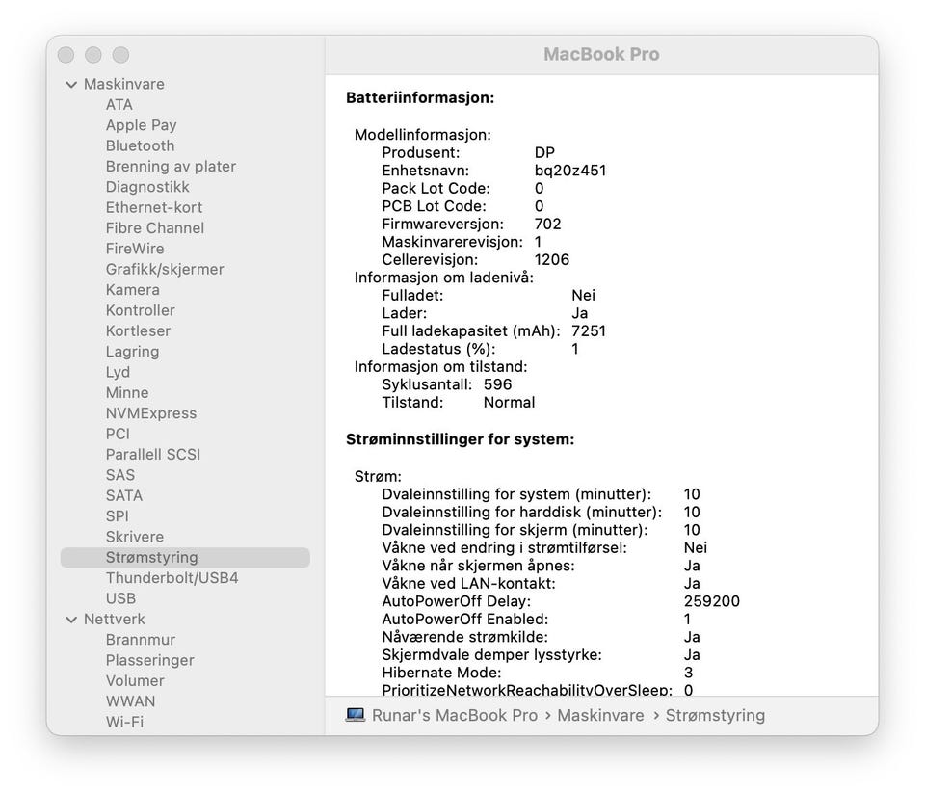Image resolution: width=925 pixels, height=793 pixels.
Task: Click the Hibernate Mode value 3
Action: click(688, 673)
